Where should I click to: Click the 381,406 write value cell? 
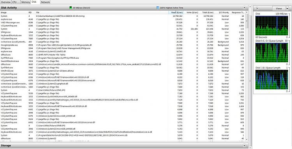click(194, 29)
